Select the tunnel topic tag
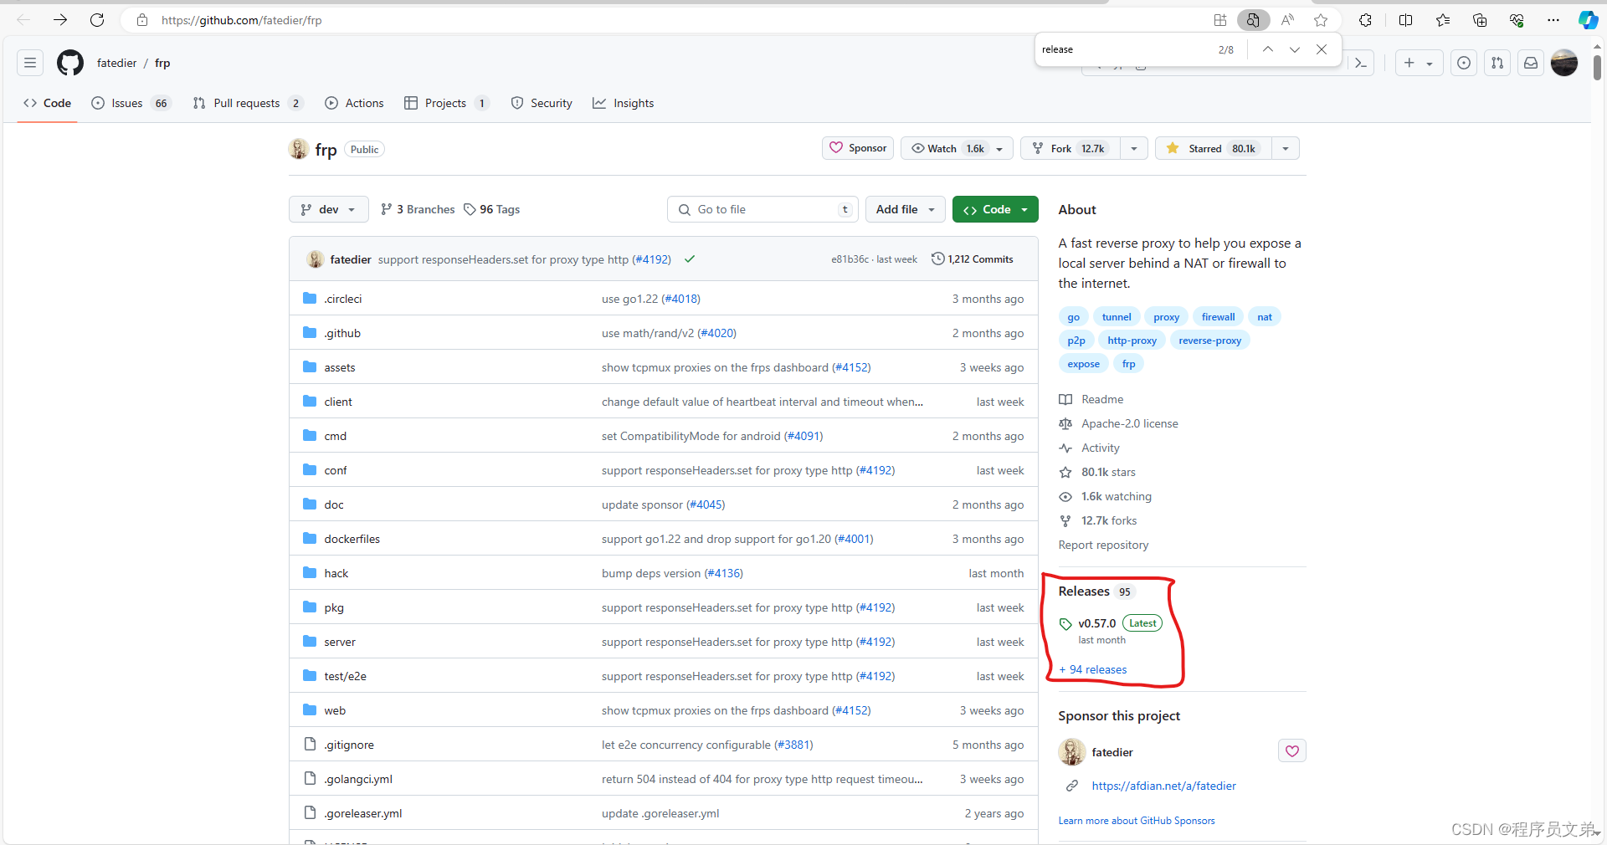The image size is (1607, 845). pyautogui.click(x=1117, y=317)
